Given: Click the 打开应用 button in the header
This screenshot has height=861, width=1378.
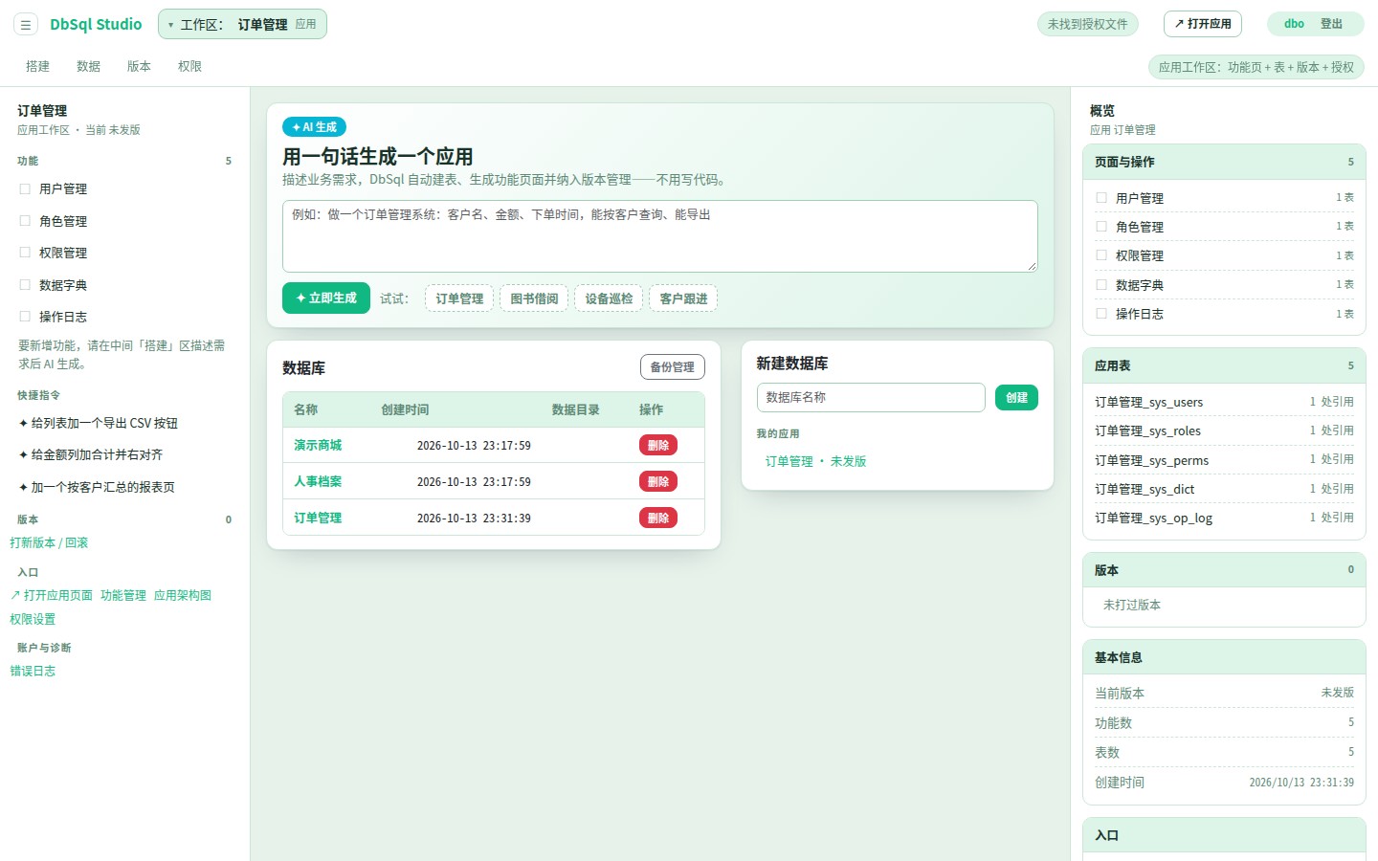Looking at the screenshot, I should pyautogui.click(x=1203, y=24).
